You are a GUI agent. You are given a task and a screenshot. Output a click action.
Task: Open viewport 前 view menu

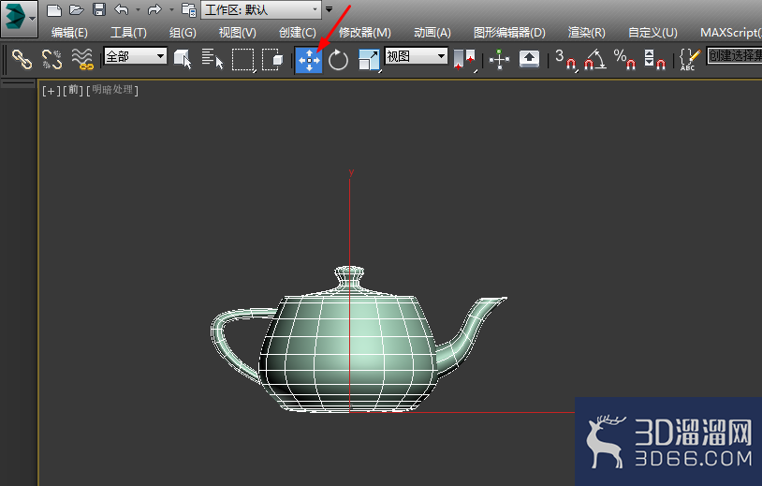pyautogui.click(x=73, y=91)
